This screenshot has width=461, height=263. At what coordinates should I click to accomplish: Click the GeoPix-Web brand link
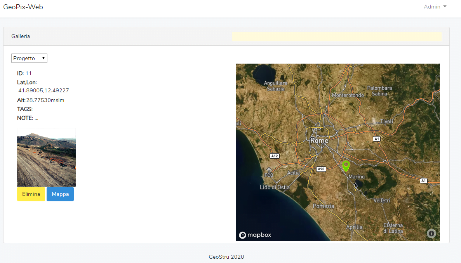pyautogui.click(x=23, y=7)
